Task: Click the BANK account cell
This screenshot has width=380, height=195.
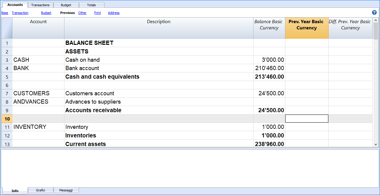Action: pos(38,68)
